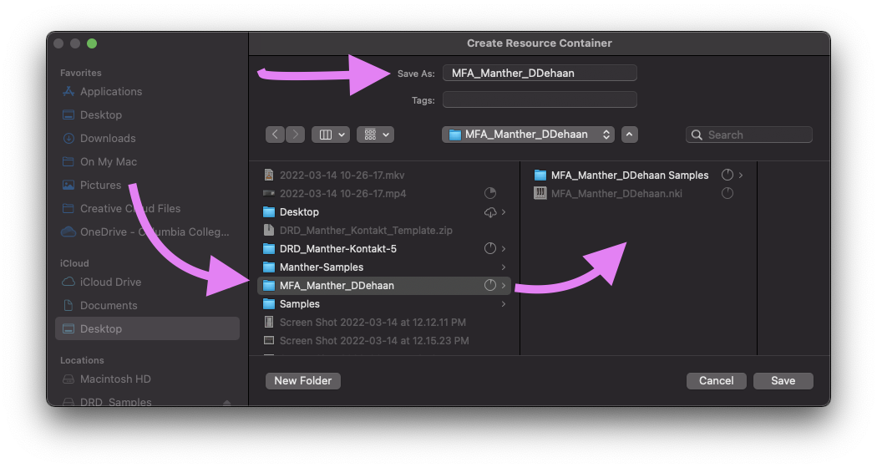Select Downloads in the Favorites sidebar
This screenshot has height=468, width=877.
tap(107, 138)
